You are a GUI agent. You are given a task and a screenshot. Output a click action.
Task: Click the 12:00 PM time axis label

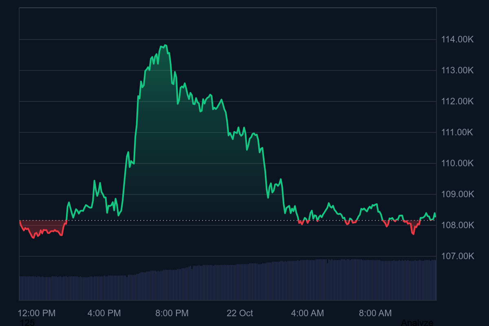point(37,313)
